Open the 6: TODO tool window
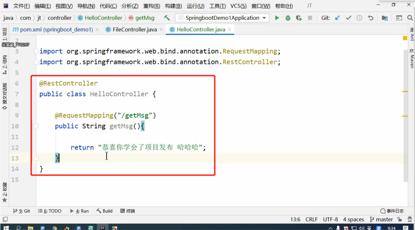This screenshot has height=230, width=415. coord(50,211)
